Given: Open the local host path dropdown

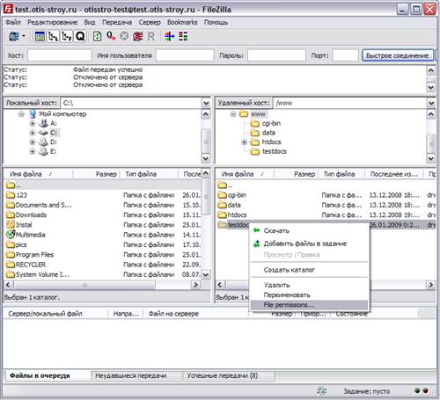Looking at the screenshot, I should pos(206,103).
